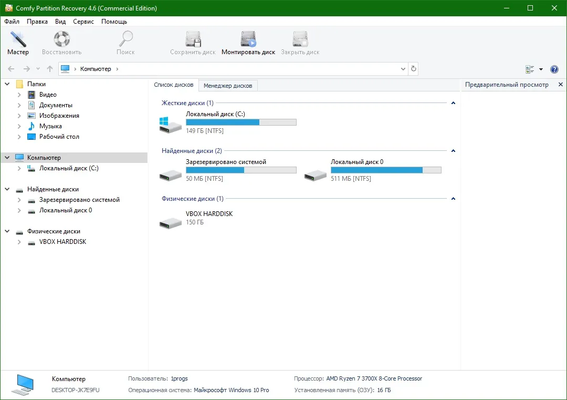The width and height of the screenshot is (567, 400).
Task: Select VBOX HARDDISK physical disk icon in the disk list
Action: click(170, 223)
